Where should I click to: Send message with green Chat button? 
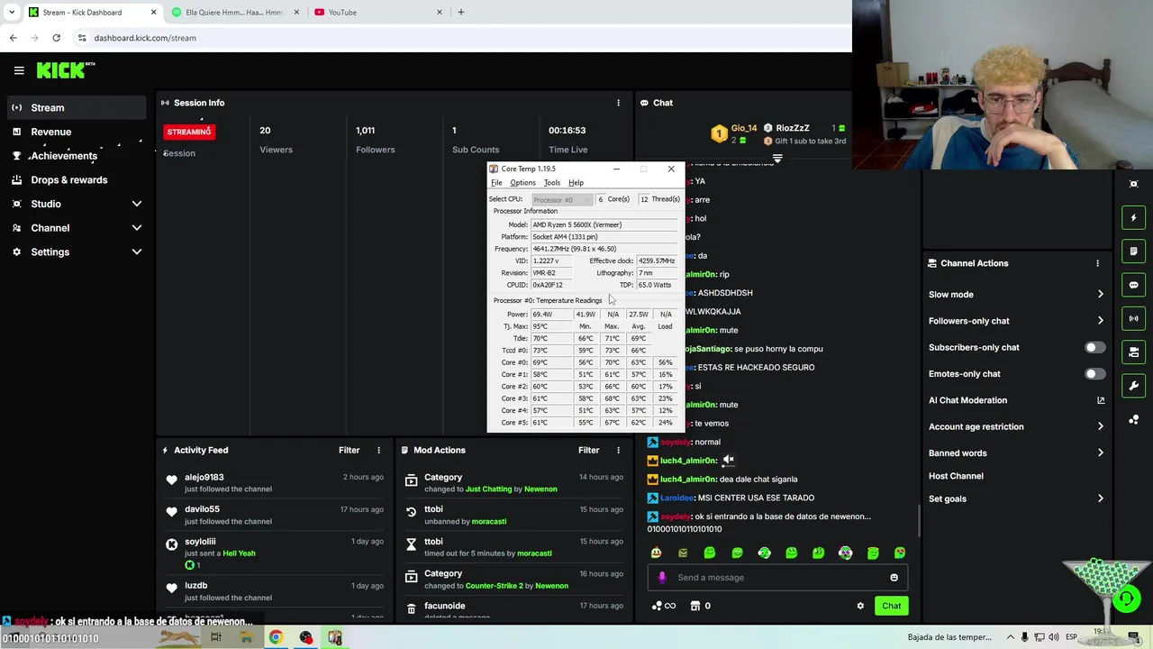tap(891, 606)
